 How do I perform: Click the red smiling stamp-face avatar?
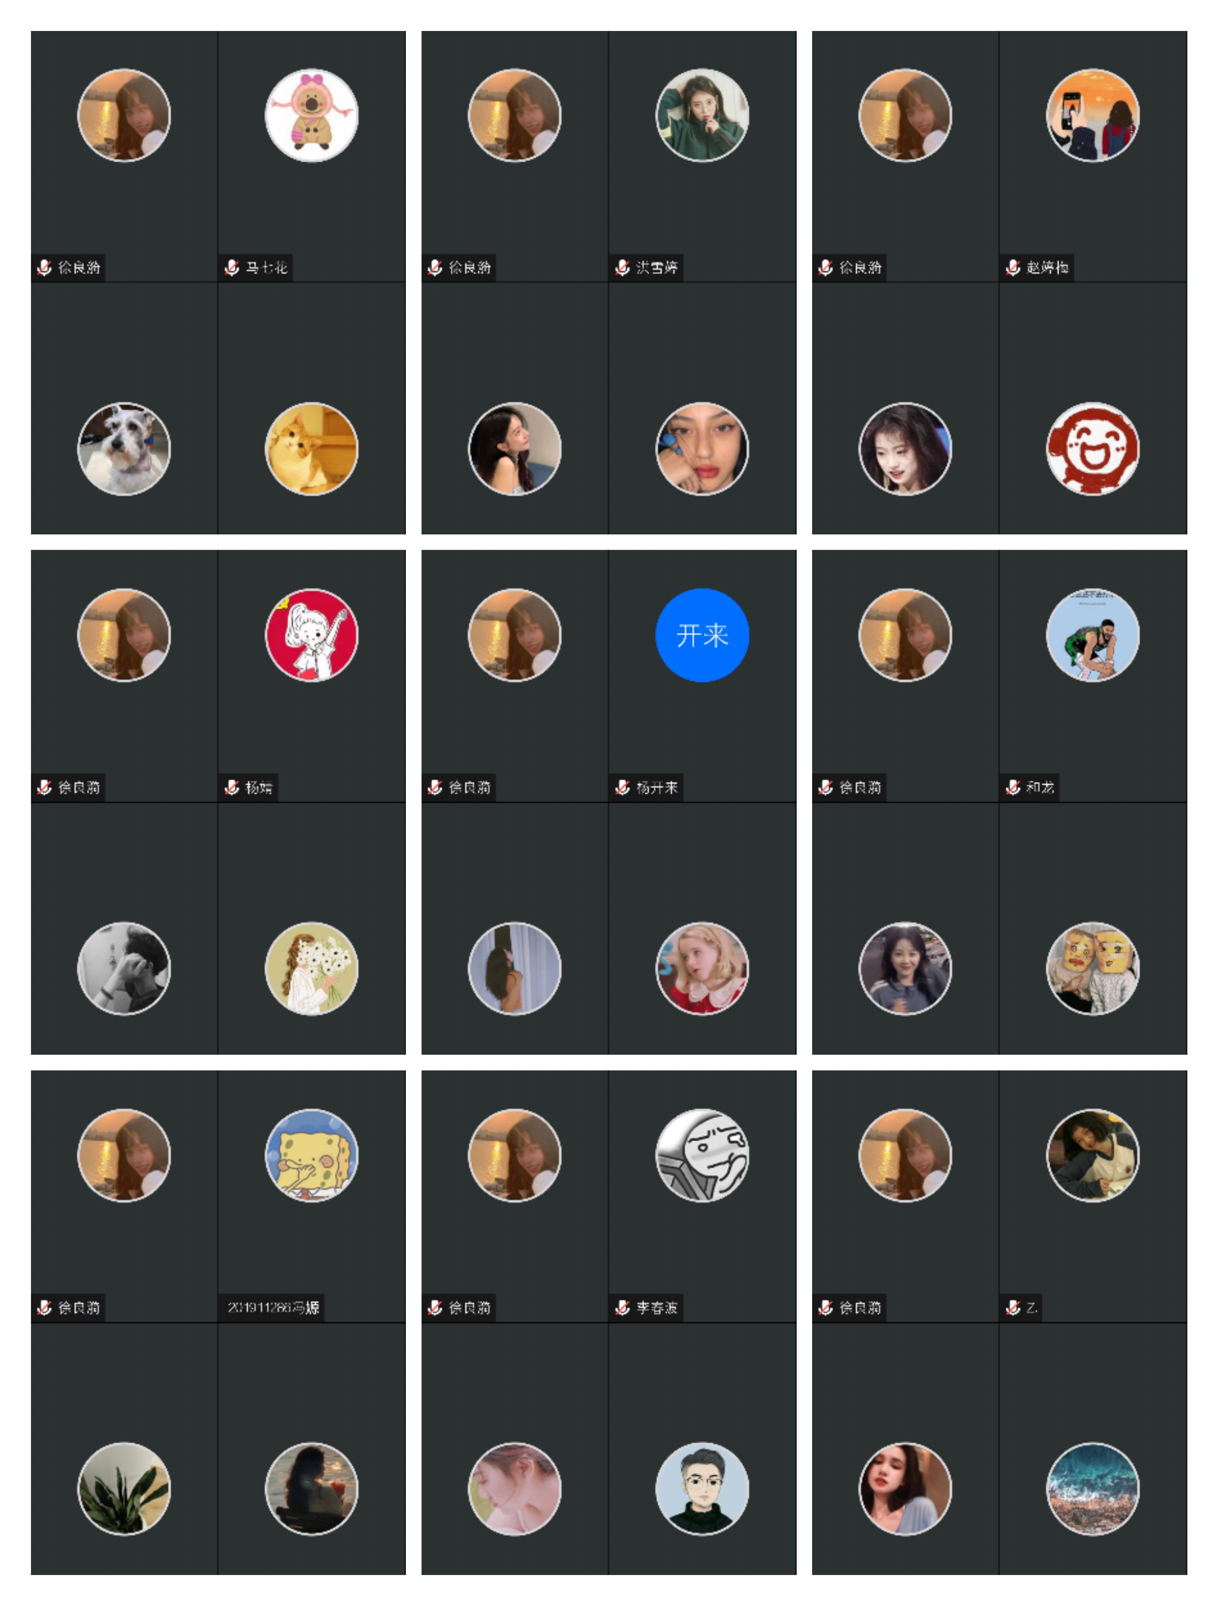point(1093,449)
